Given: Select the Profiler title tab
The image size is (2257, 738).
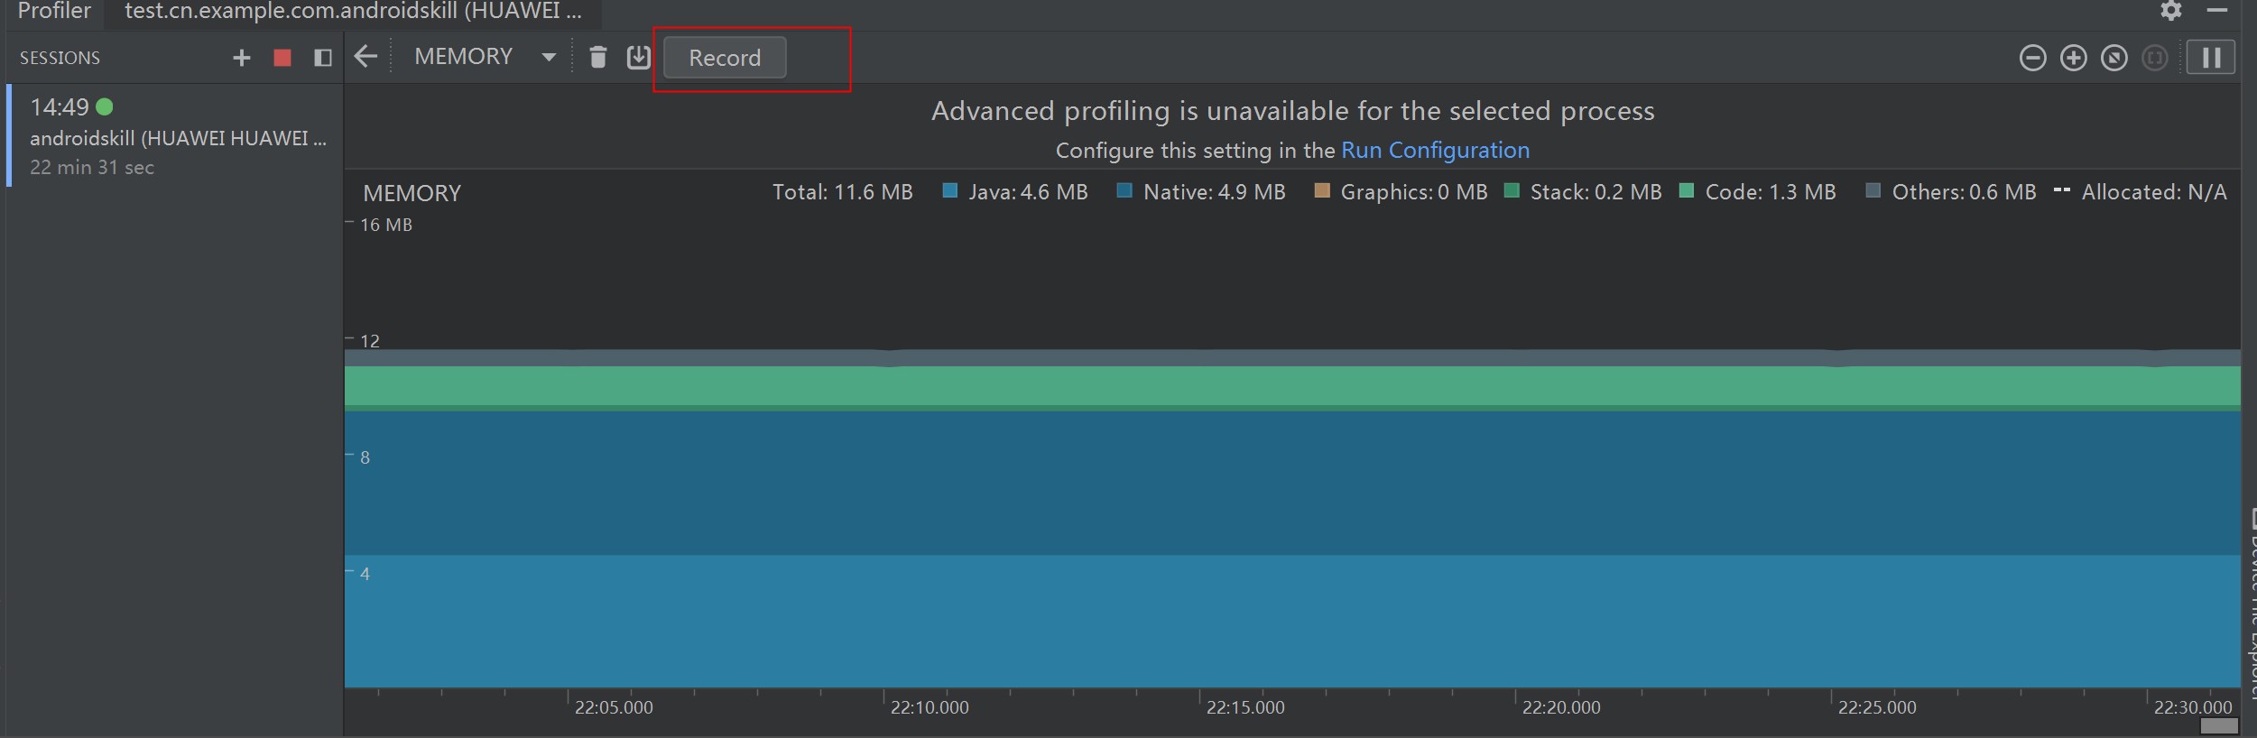Looking at the screenshot, I should [x=54, y=11].
